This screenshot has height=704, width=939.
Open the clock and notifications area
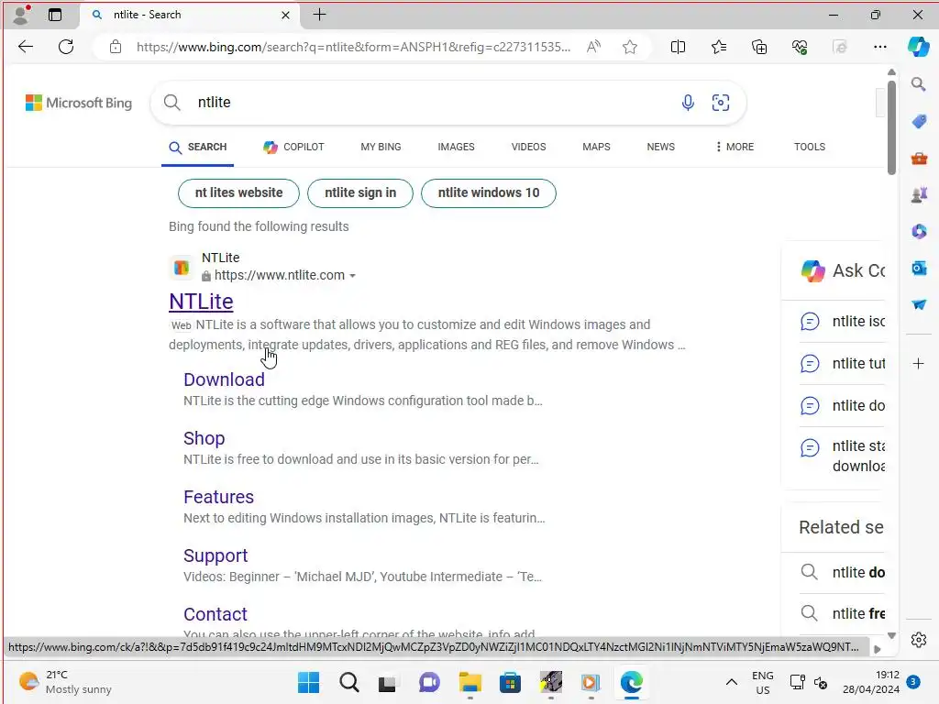(x=879, y=682)
